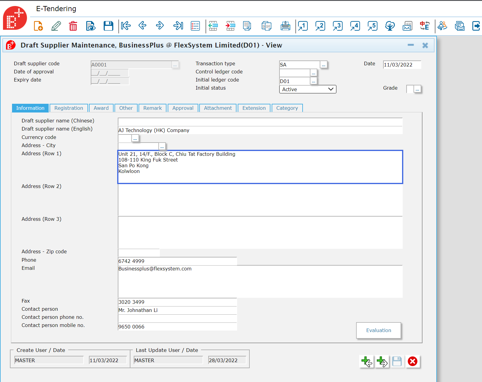Click the Date field 11/03/2022
Screen dimensions: 482x382
point(402,65)
